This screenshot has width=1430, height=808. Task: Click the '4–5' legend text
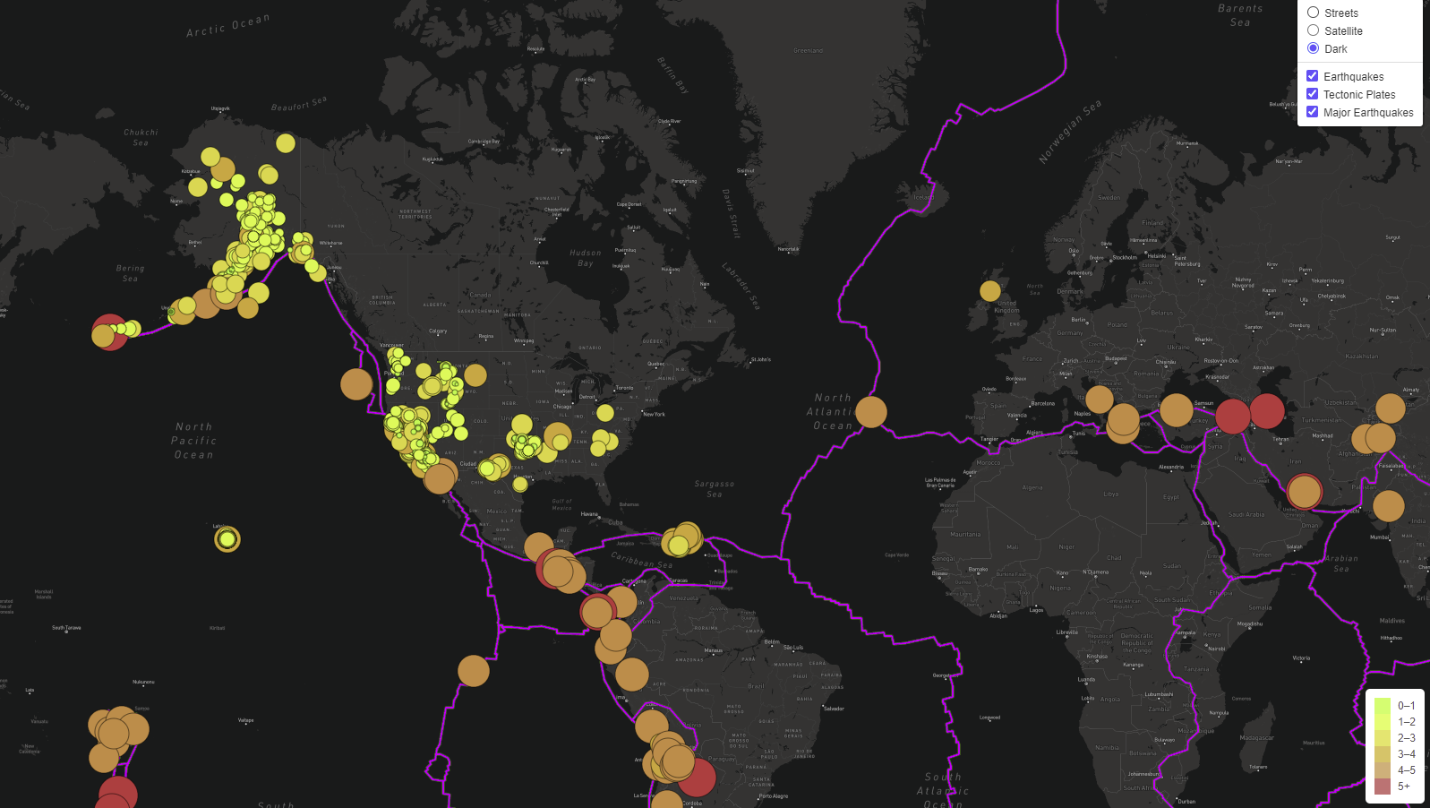coord(1407,770)
